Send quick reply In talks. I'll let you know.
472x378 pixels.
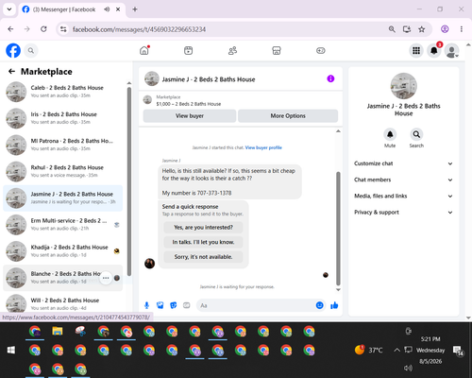[203, 242]
